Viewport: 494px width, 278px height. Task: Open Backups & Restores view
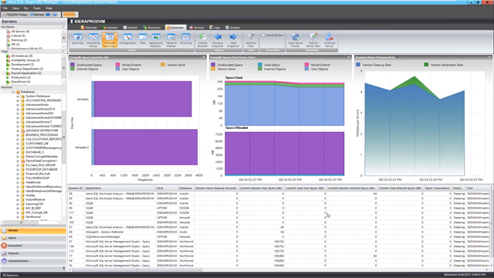[156, 40]
